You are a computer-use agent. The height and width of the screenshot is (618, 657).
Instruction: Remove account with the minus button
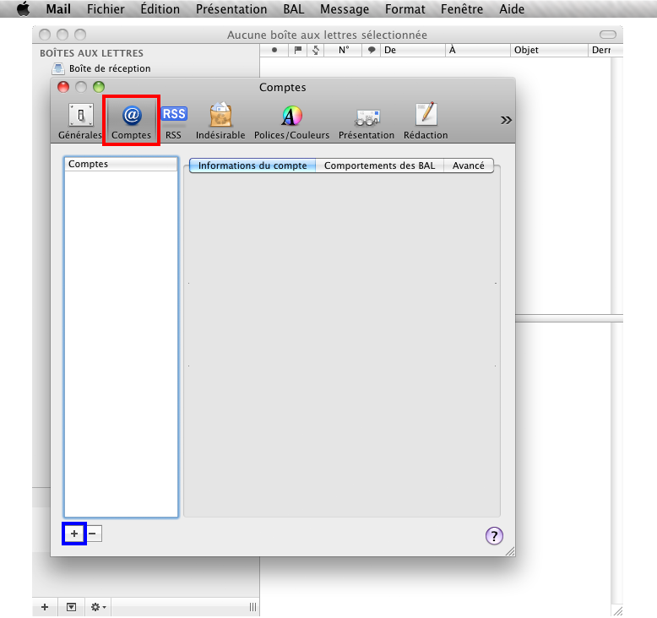point(93,534)
